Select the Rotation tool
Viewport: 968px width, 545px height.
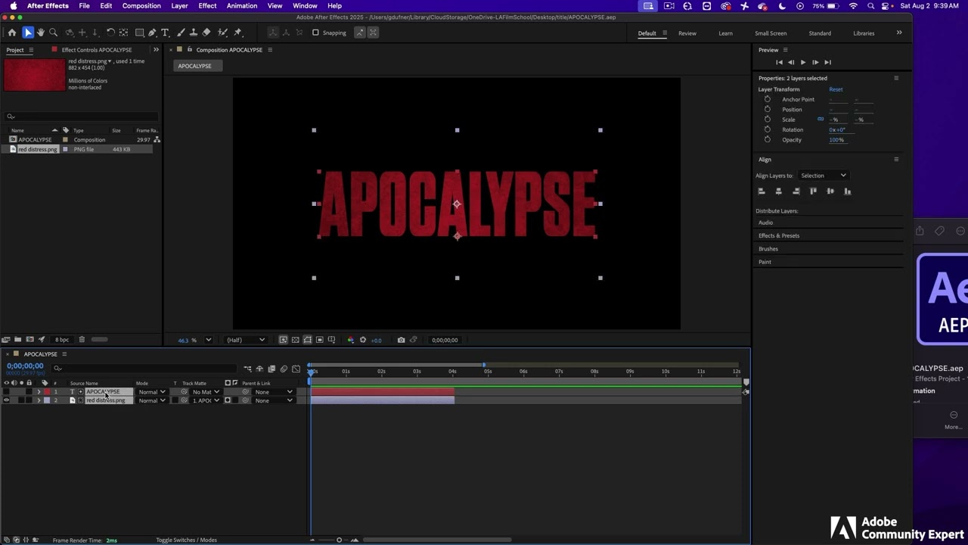[x=110, y=33]
